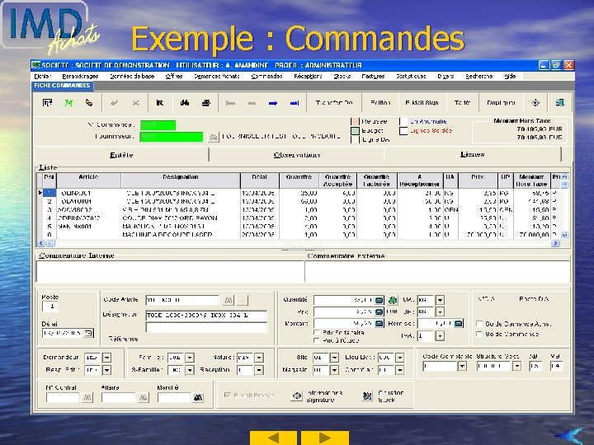This screenshot has width=594, height=445.
Task: Expand Site dropdown
Action: [x=334, y=358]
